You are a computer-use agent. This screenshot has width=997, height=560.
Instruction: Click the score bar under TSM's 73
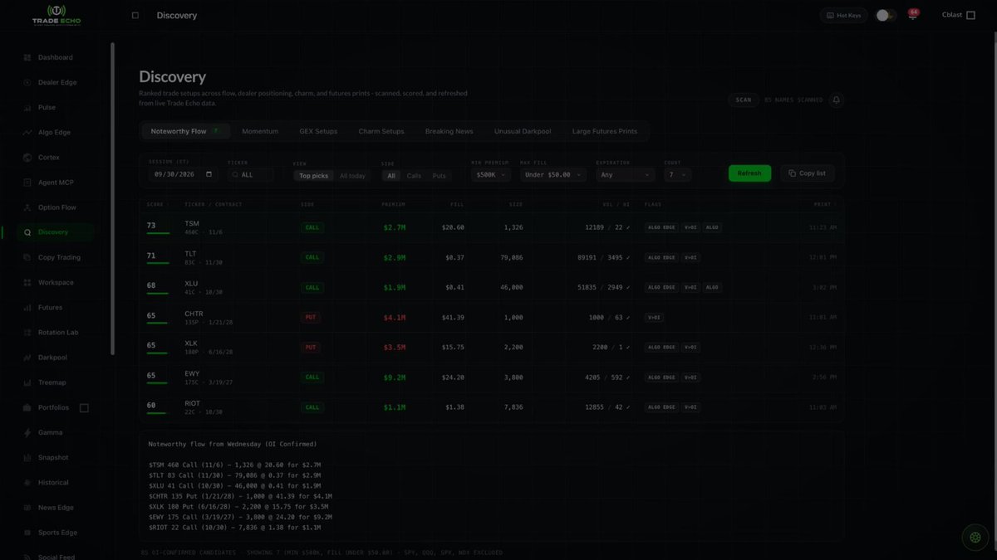coord(158,234)
